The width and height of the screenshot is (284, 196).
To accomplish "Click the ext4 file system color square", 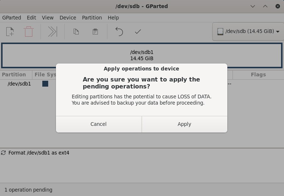I will pyautogui.click(x=45, y=84).
